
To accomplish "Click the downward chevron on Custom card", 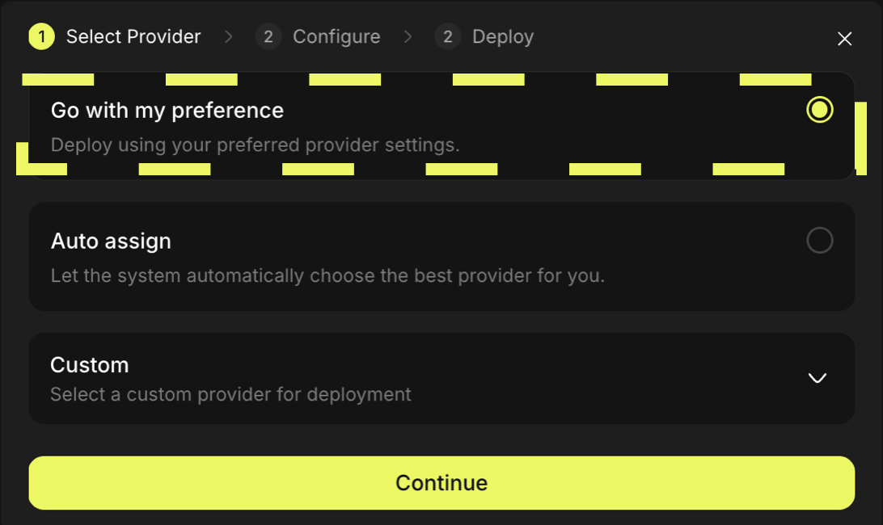I will pyautogui.click(x=818, y=378).
